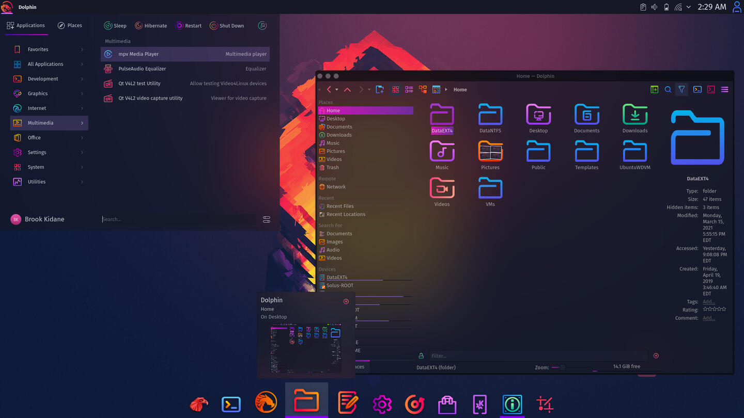Add a comment via Comment Add link
This screenshot has height=418, width=744.
coord(709,318)
